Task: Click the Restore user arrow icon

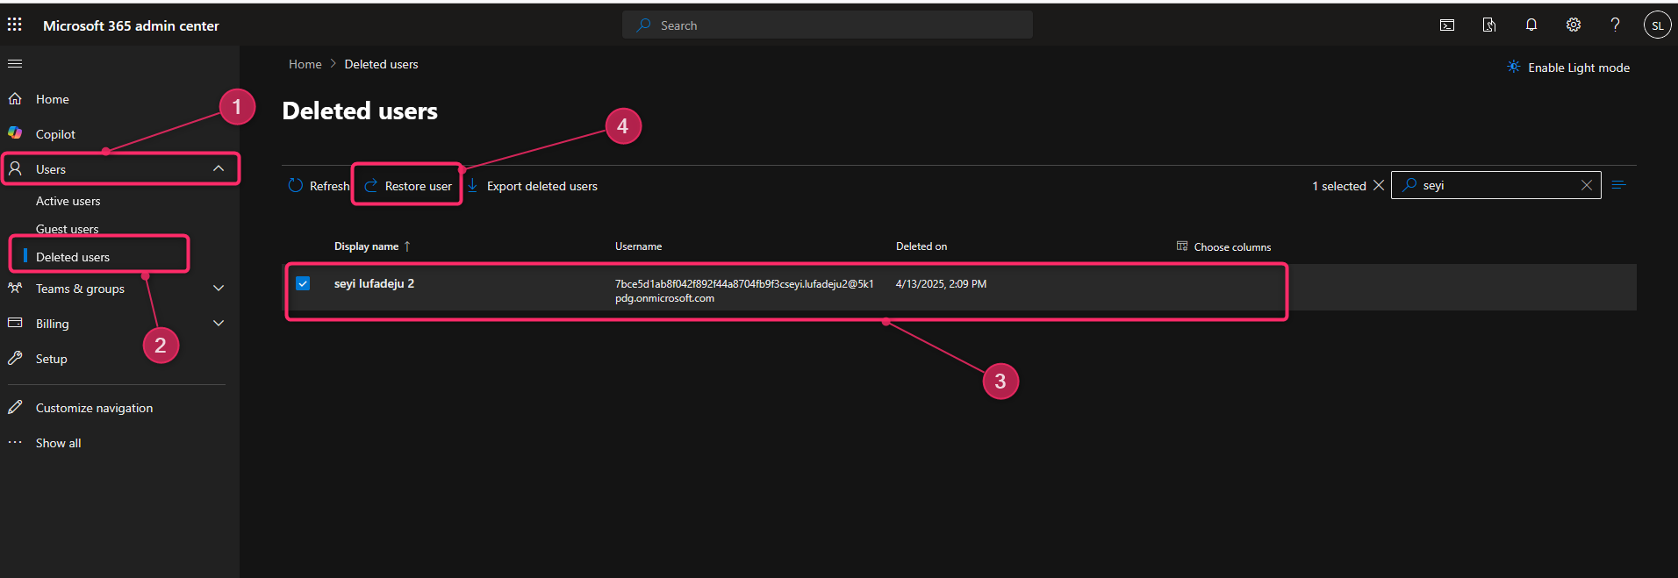Action: (371, 186)
